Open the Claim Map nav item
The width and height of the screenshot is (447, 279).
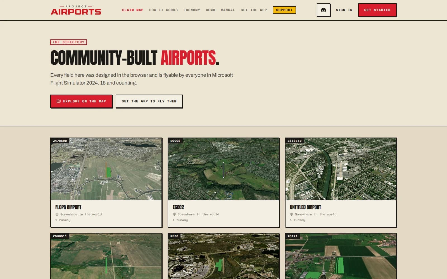133,10
